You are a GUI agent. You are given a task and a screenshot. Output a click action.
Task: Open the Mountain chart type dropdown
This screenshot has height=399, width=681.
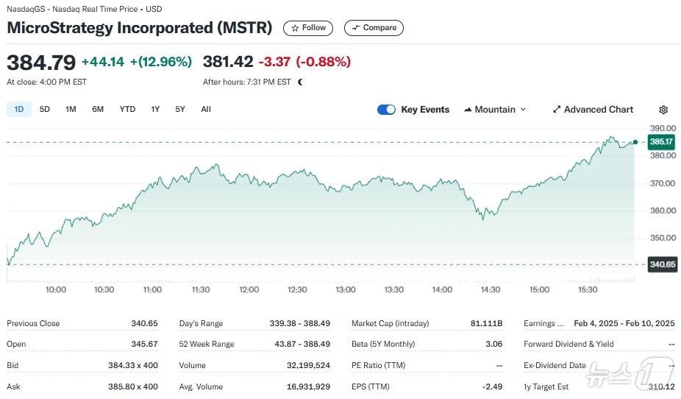click(x=496, y=110)
